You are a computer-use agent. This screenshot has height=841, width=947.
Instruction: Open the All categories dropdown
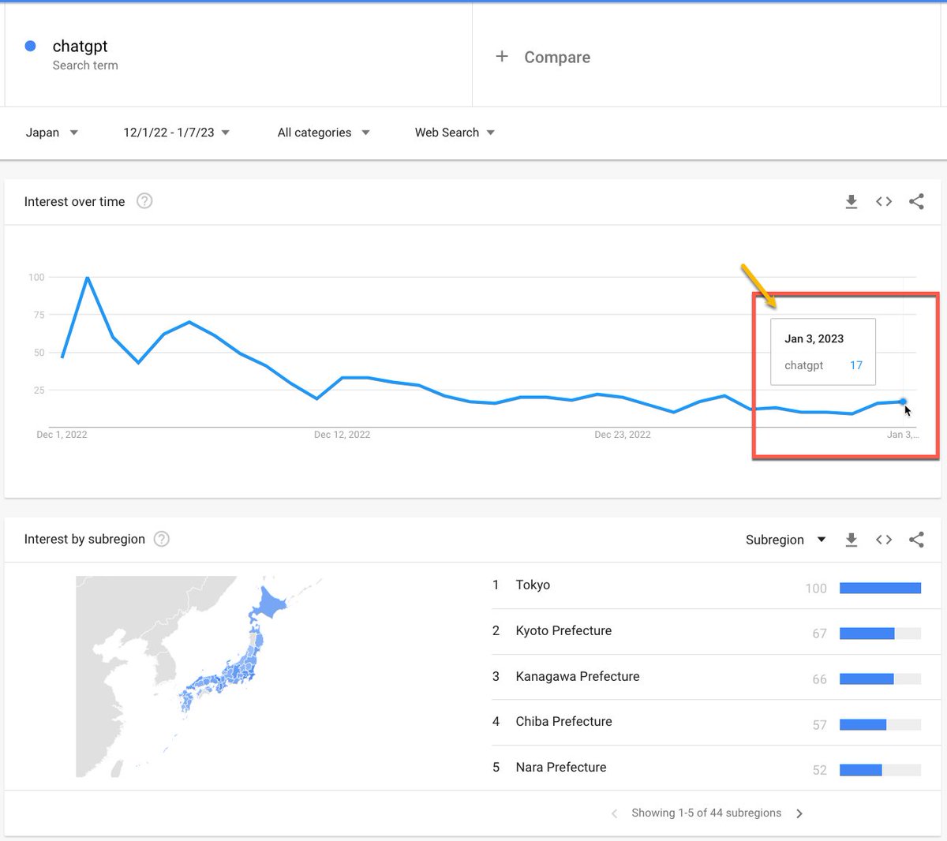pyautogui.click(x=324, y=133)
